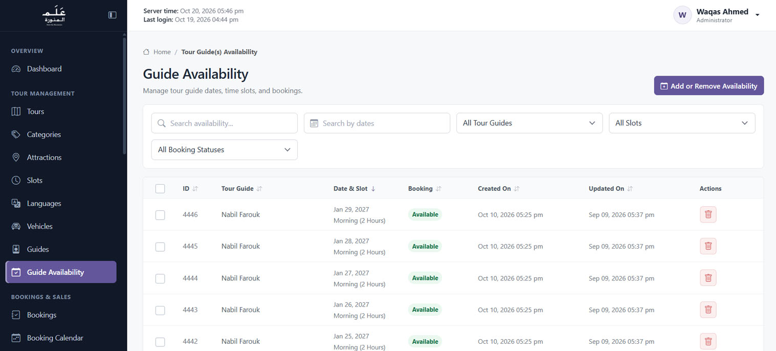Click the Home breadcrumb house icon

(146, 52)
